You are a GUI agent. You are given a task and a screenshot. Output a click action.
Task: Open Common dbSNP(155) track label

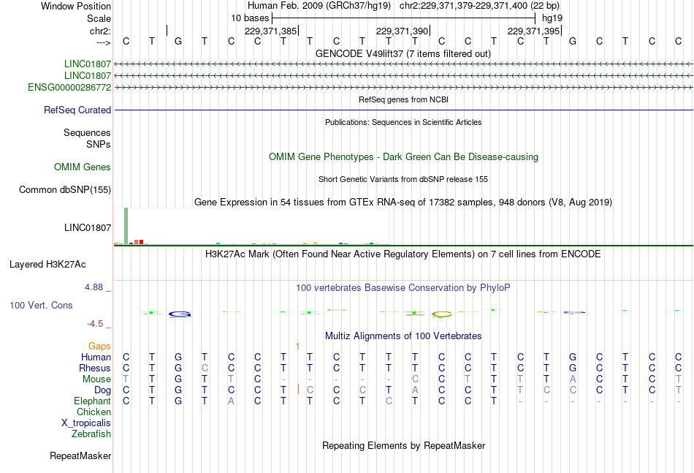coord(65,190)
